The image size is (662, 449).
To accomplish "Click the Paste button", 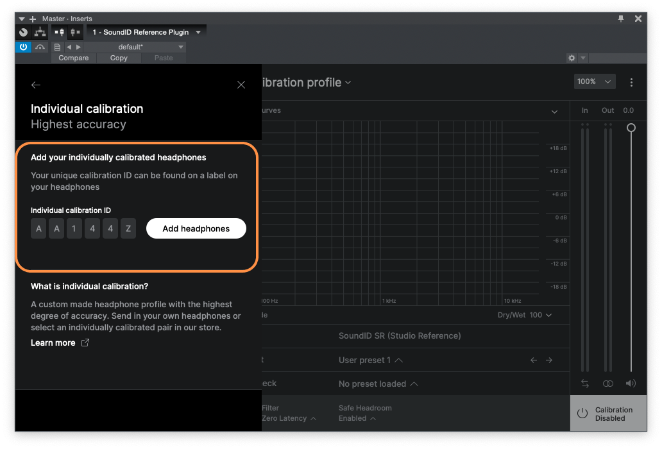I will [164, 58].
